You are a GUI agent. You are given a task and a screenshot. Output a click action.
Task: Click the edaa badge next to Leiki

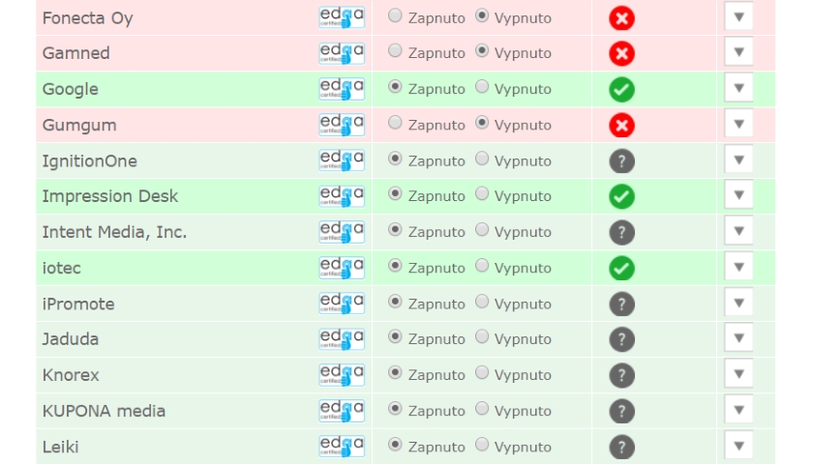(x=342, y=447)
